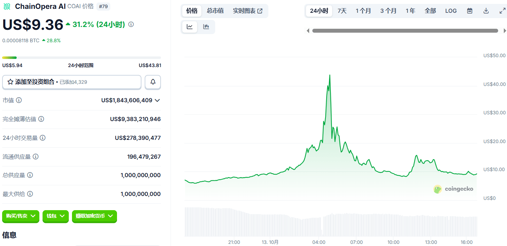
Task: Click the chart range scrollbar's right arrow
Action: [505, 31]
